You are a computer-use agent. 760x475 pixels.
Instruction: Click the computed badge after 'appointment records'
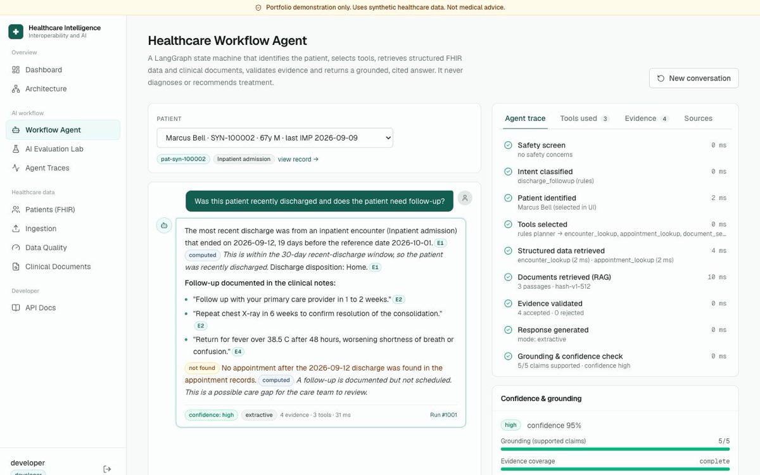click(276, 381)
